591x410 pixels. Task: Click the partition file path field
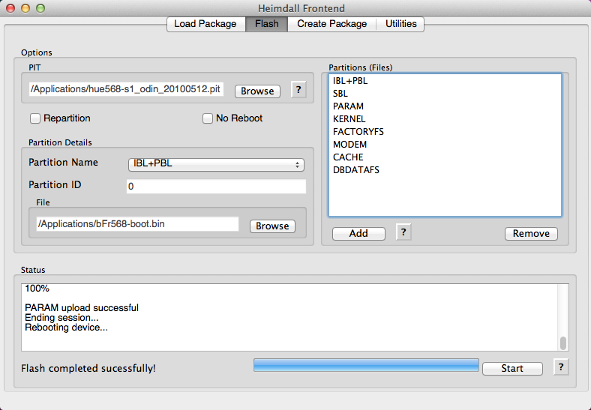137,224
